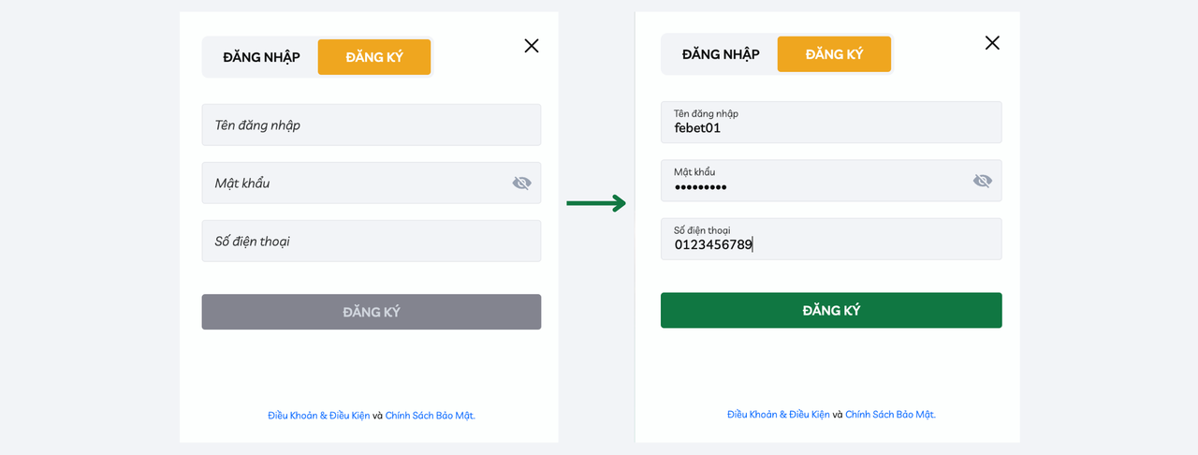Open Điều Khoản & Điều Kiện link in the filled form

778,414
